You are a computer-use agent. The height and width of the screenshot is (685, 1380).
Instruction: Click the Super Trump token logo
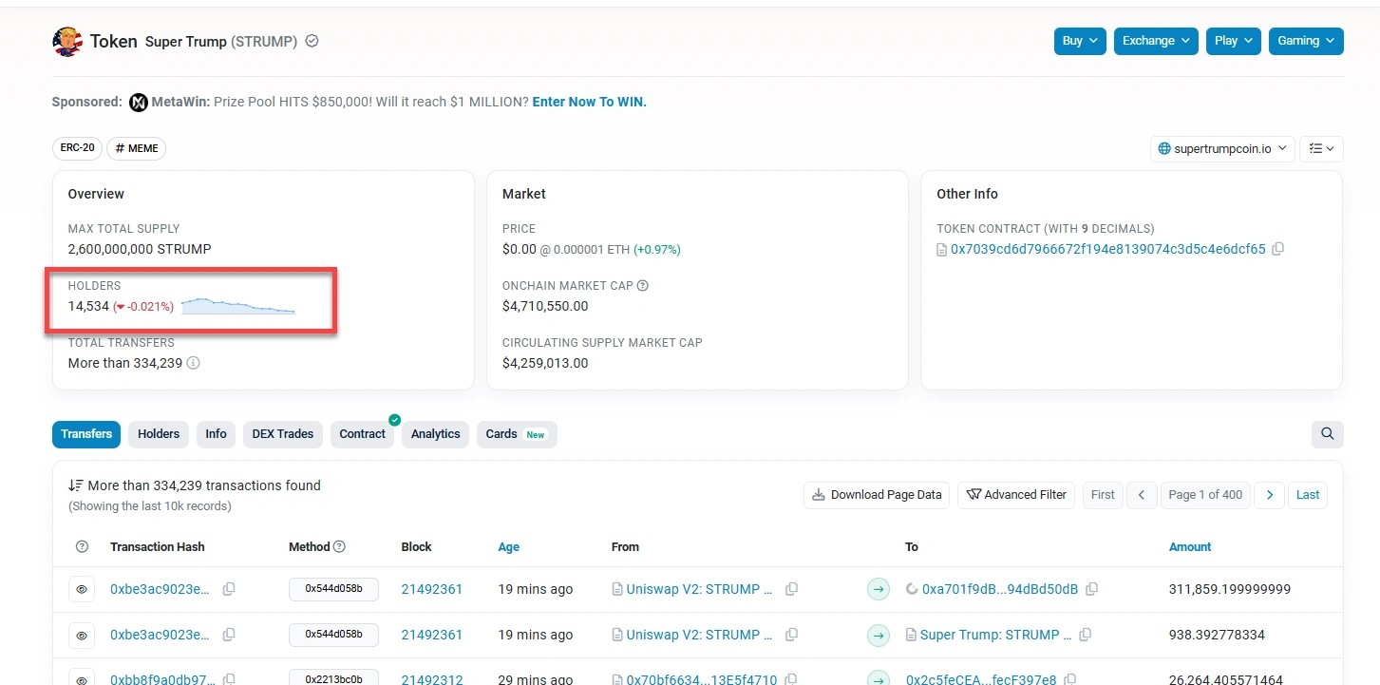66,41
